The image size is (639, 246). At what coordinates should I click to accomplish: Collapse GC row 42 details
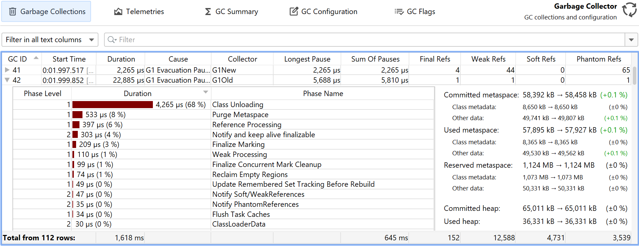(7, 80)
